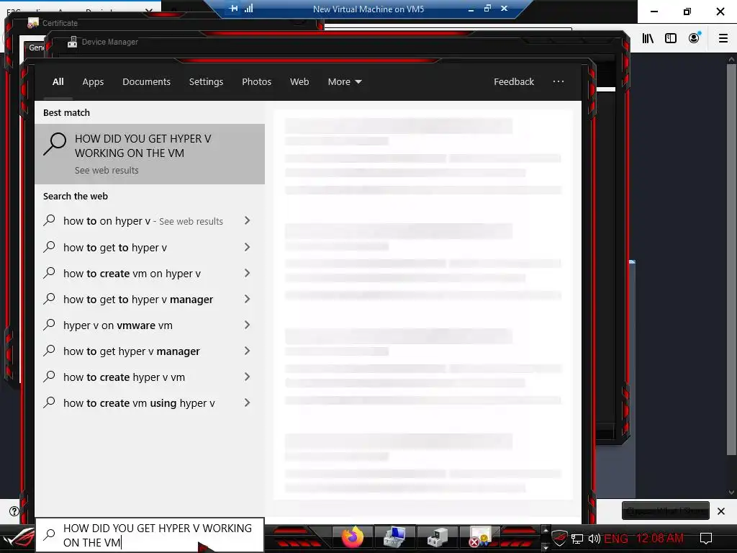The image size is (737, 553).
Task: Open the Action Center notifications icon
Action: click(706, 539)
